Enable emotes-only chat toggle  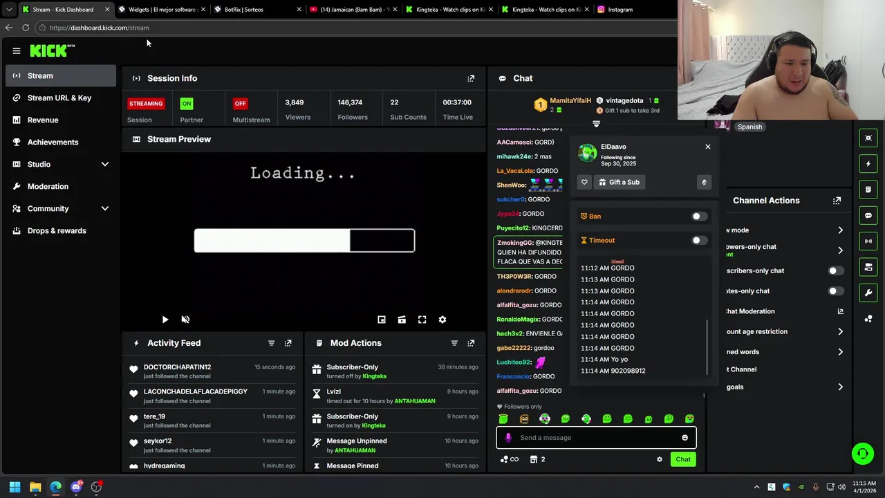pyautogui.click(x=835, y=291)
